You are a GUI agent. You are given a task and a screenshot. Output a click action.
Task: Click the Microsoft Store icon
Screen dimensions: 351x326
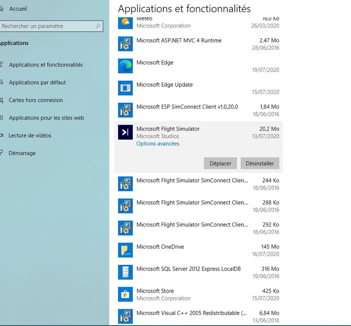tap(125, 294)
